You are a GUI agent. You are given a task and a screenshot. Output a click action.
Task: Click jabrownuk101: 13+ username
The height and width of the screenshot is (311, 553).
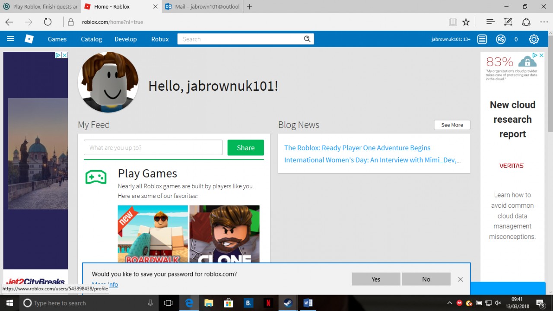(x=451, y=39)
